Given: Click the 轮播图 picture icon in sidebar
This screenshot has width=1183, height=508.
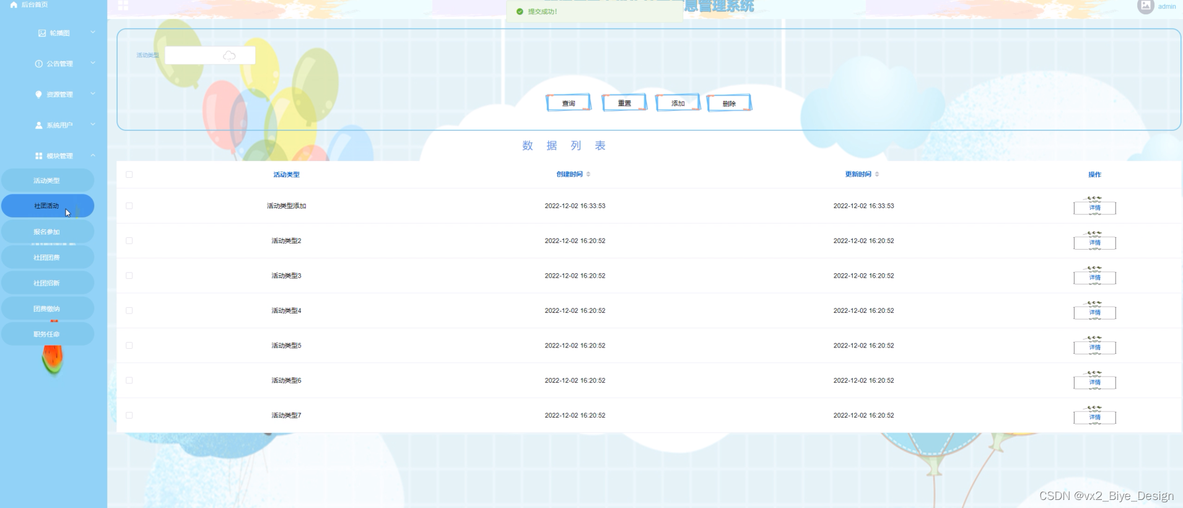Looking at the screenshot, I should click(42, 33).
